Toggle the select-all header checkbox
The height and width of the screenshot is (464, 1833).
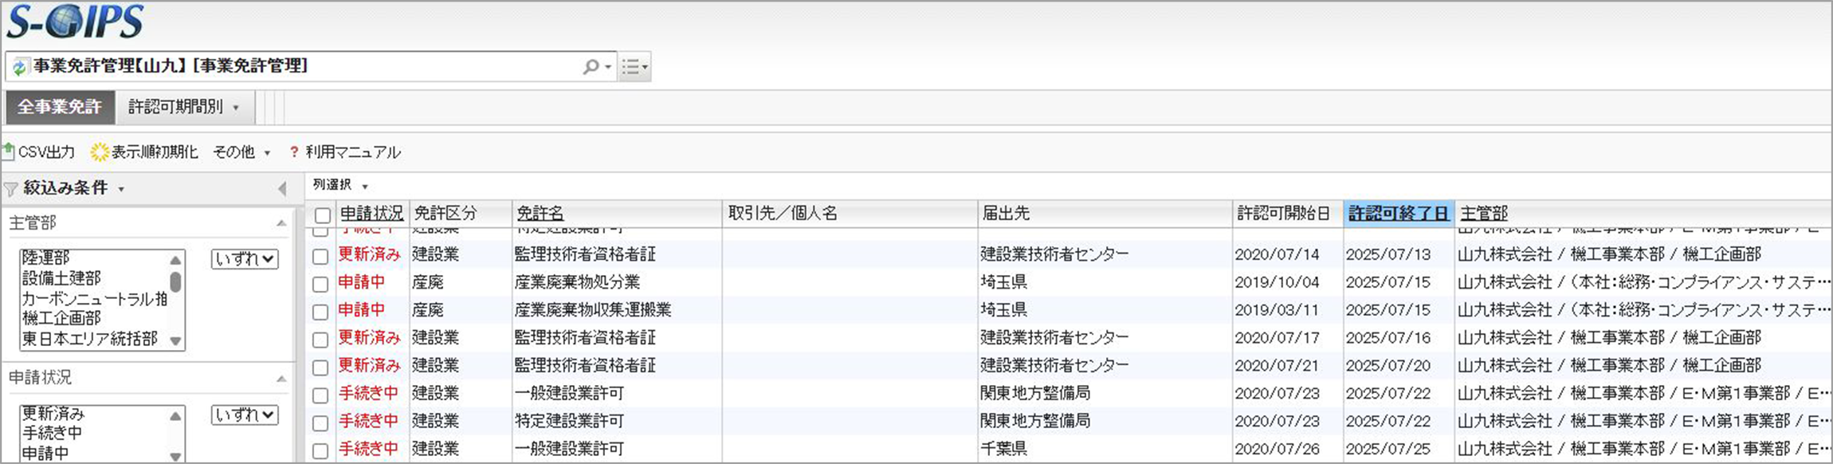click(x=322, y=215)
